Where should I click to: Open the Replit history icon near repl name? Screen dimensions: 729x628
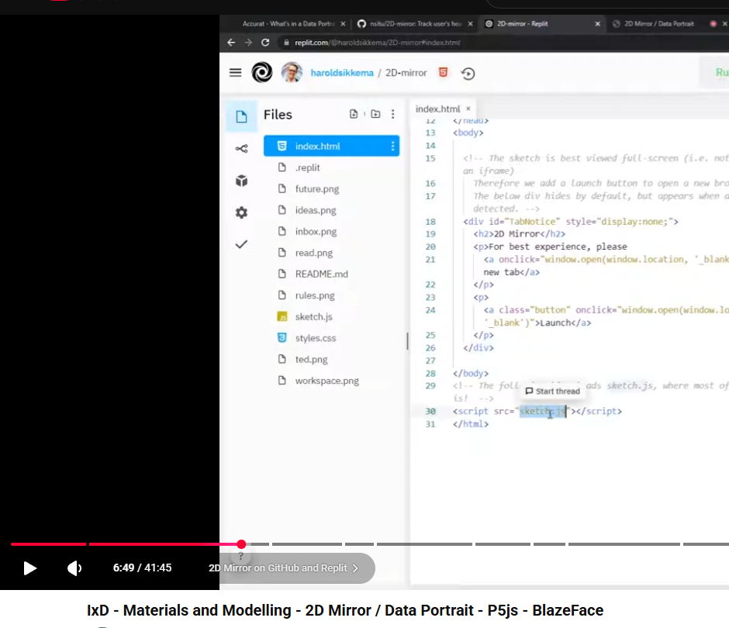point(466,72)
